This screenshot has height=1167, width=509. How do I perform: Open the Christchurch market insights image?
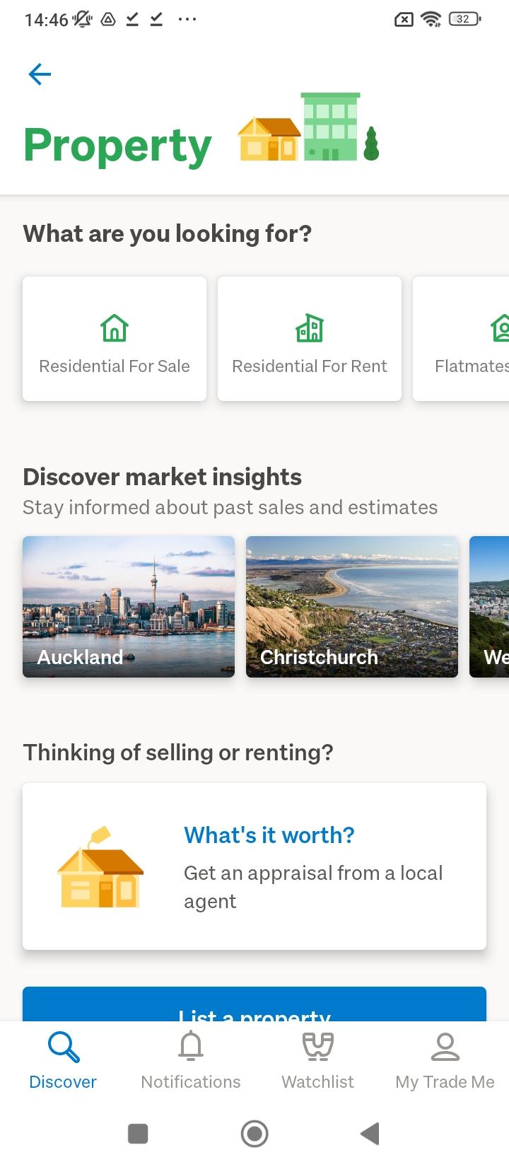[352, 606]
